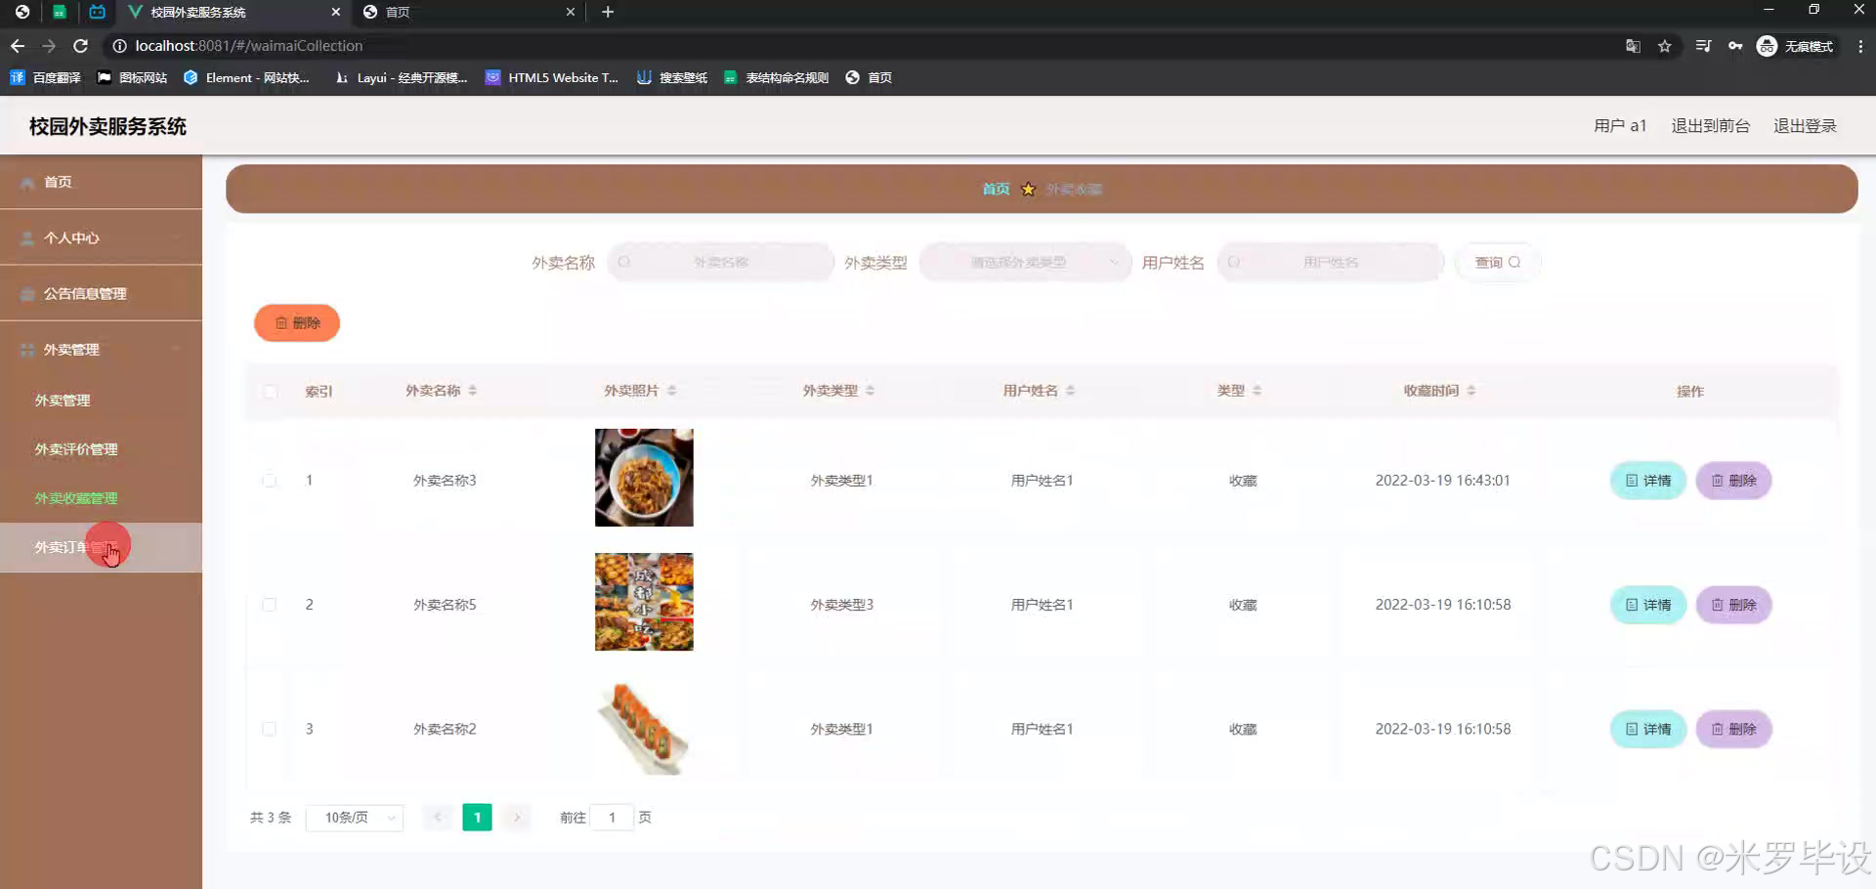1876x889 pixels.
Task: Open the 外卖类型 filter dropdown
Action: coord(1025,262)
